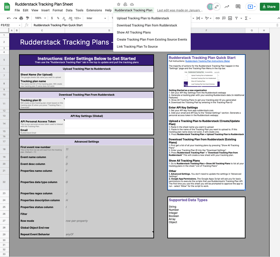Hide the menus with the collapse arrow
280x257 pixels.
coord(278,18)
